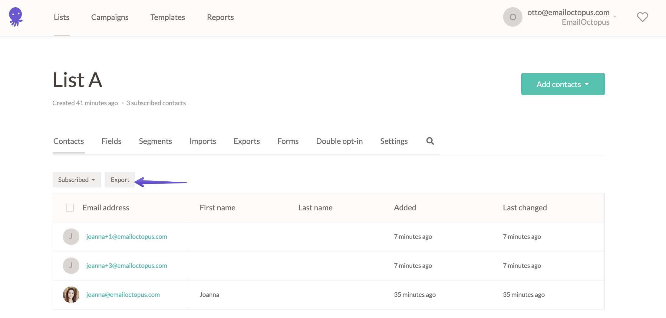The width and height of the screenshot is (666, 318).
Task: Switch to the Double opt-in tab
Action: (339, 141)
